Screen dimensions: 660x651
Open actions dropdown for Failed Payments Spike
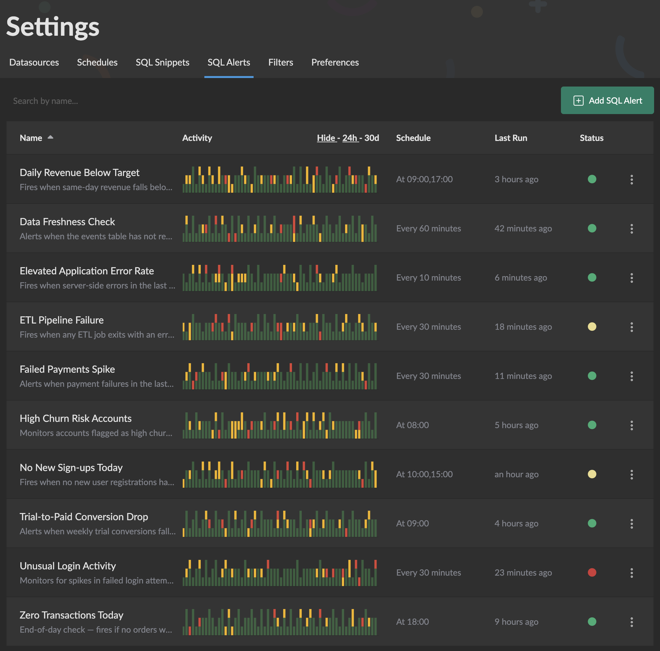(x=631, y=376)
